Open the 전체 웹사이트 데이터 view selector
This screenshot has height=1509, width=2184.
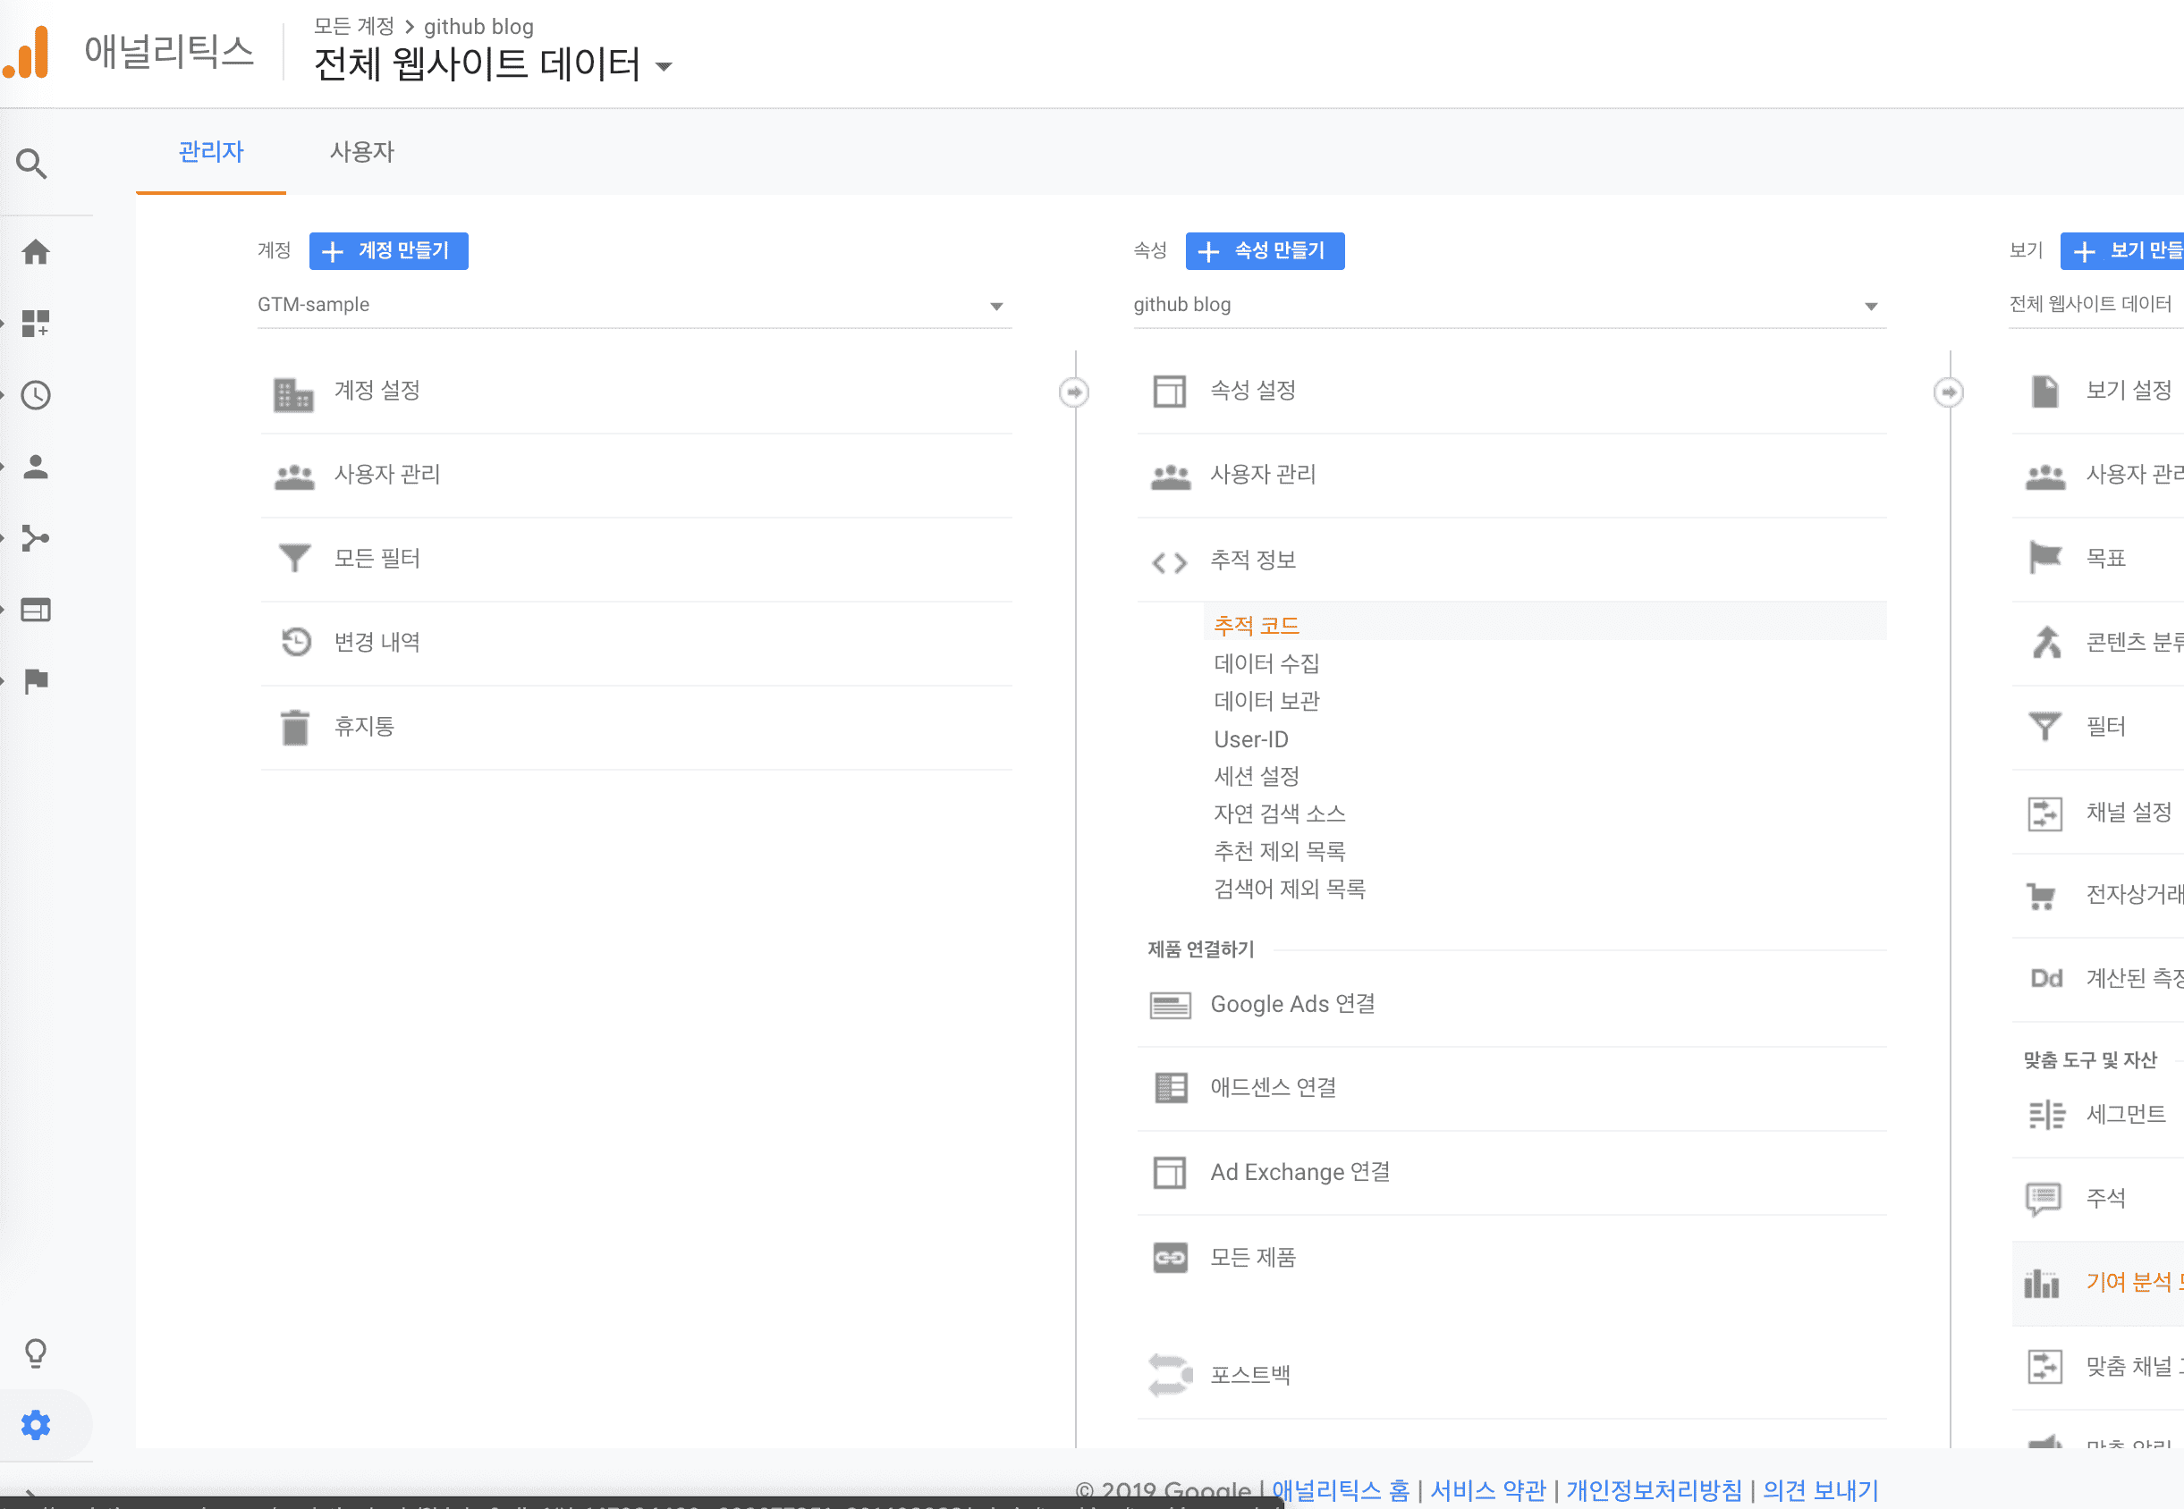[476, 64]
